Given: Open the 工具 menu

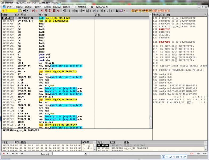Looking at the screenshot, I should point(91,7).
